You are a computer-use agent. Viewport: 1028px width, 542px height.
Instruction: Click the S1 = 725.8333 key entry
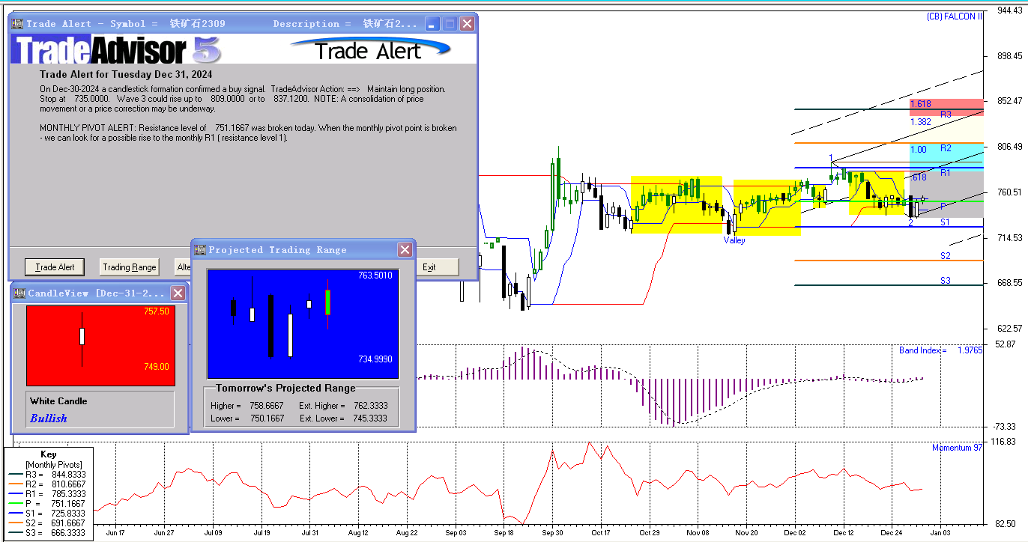[x=47, y=514]
